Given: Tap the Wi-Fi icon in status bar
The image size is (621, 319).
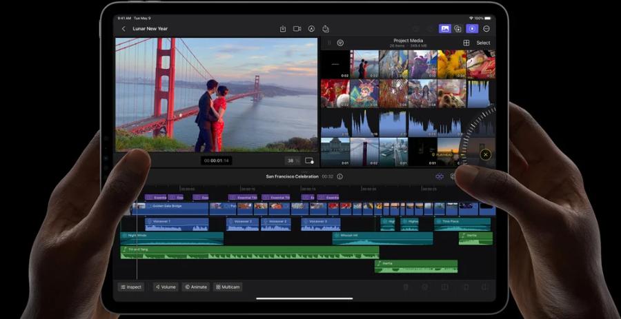Looking at the screenshot, I should click(471, 18).
